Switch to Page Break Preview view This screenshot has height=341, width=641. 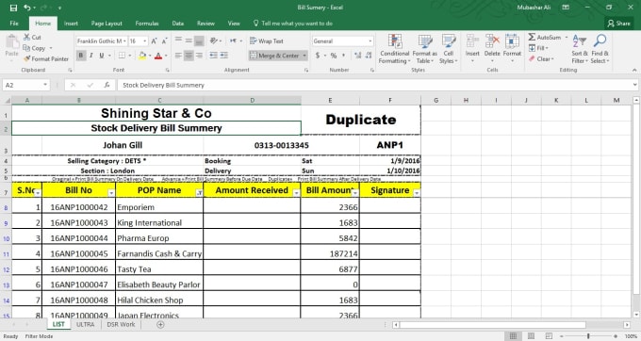tap(549, 336)
